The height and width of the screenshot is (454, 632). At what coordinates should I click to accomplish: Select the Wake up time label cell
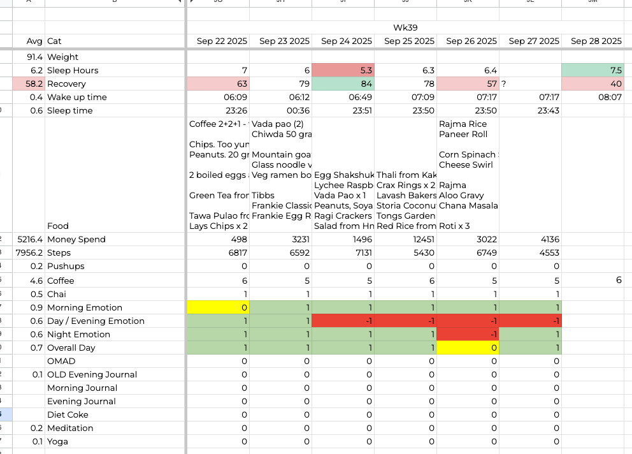pyautogui.click(x=115, y=98)
